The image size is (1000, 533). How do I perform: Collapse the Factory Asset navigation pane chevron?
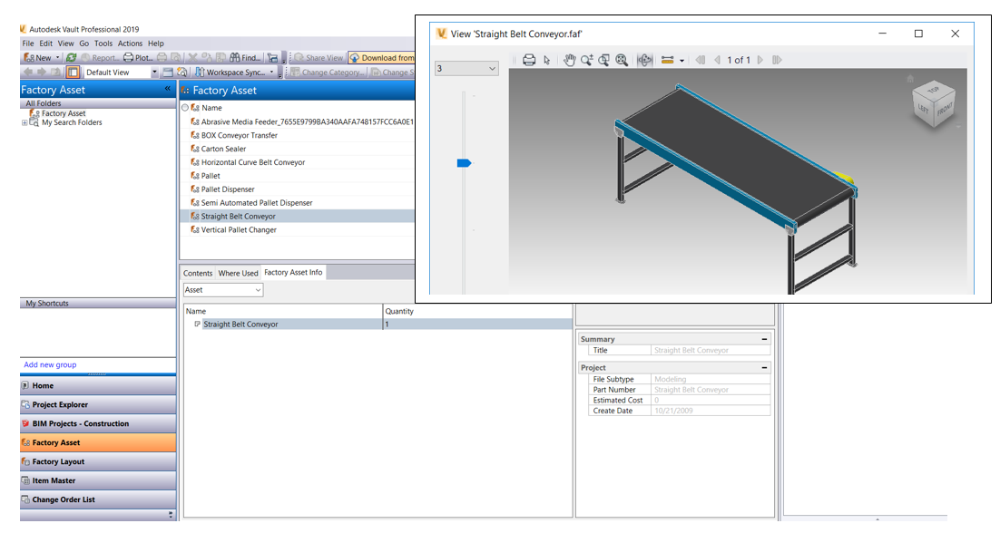coord(168,89)
